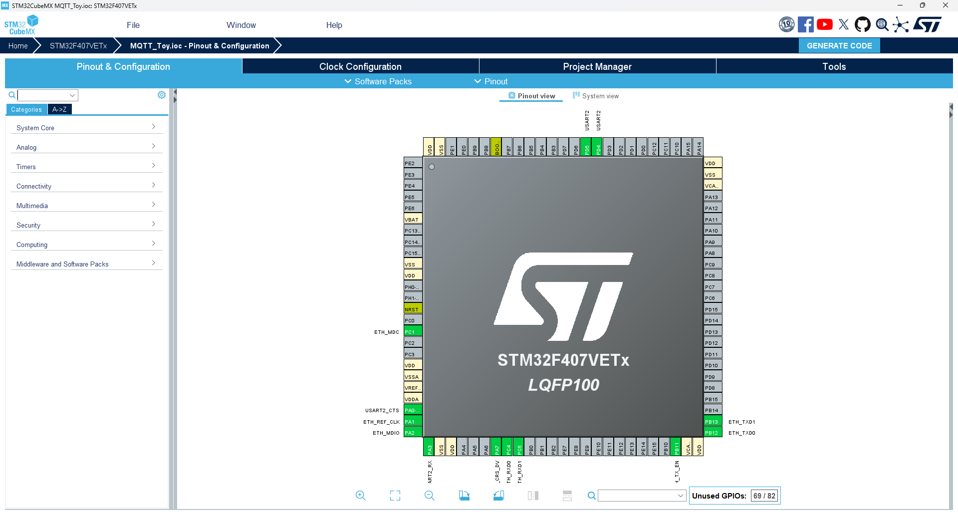Screen dimensions: 958x515
Task: Zoom in on the chip pinout
Action: click(361, 496)
